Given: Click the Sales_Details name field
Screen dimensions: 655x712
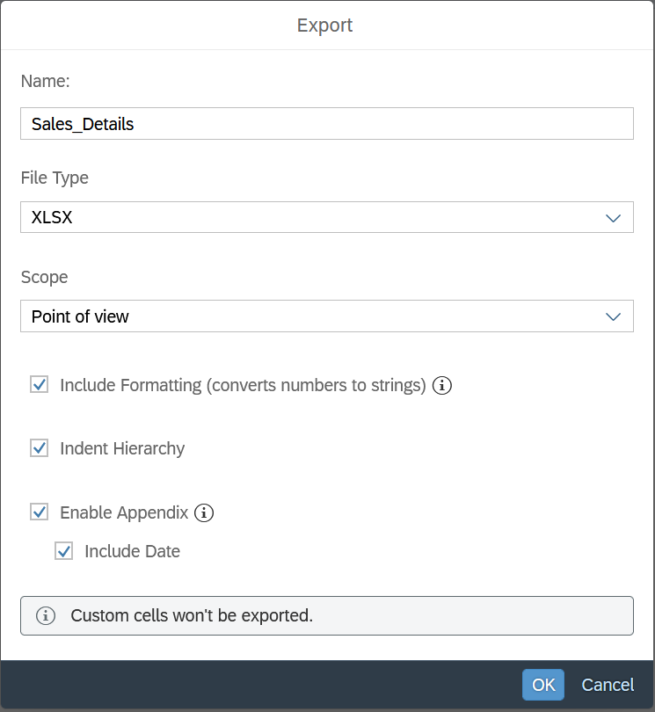Looking at the screenshot, I should 326,124.
